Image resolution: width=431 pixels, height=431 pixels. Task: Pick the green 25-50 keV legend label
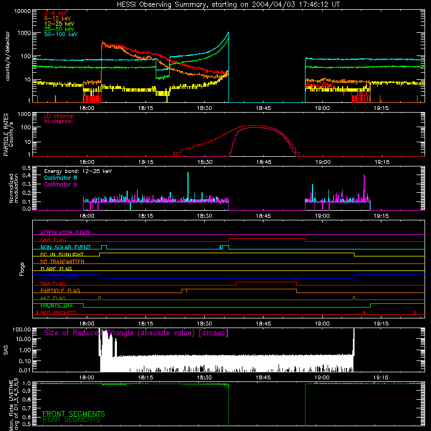[x=59, y=29]
